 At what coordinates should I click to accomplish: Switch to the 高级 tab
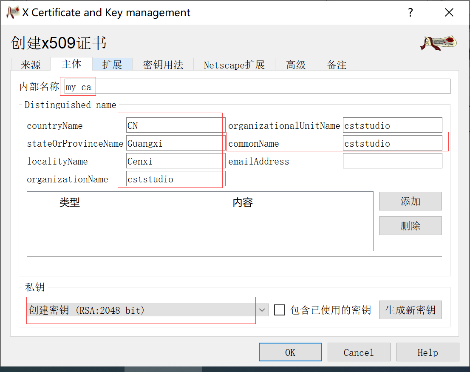[x=295, y=65]
